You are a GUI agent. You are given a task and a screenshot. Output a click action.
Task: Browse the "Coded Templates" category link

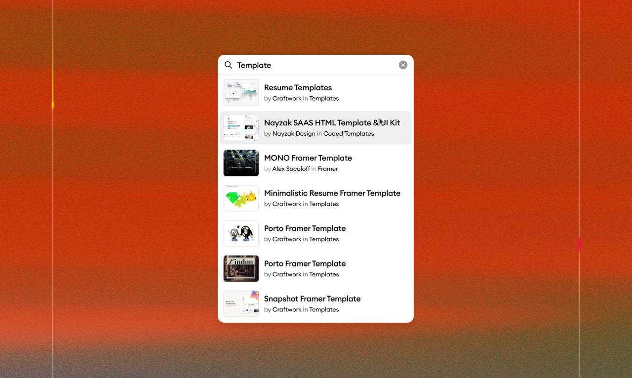(x=348, y=134)
